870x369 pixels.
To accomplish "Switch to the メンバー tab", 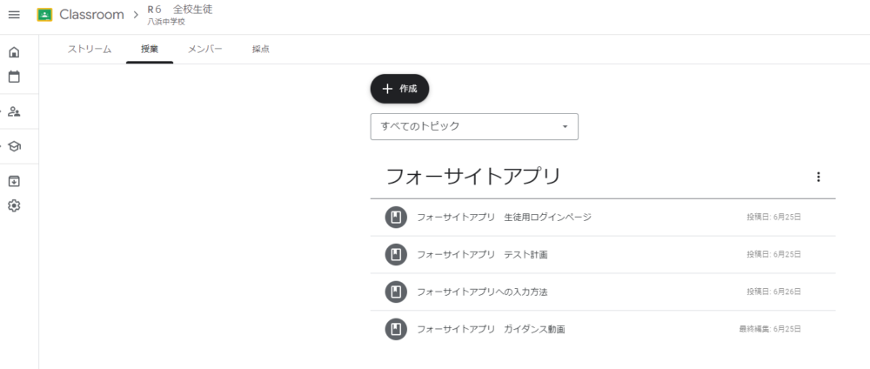I will click(x=204, y=50).
